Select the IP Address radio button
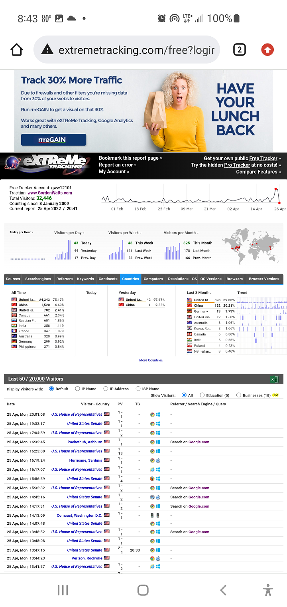The width and height of the screenshot is (287, 607). (x=106, y=389)
